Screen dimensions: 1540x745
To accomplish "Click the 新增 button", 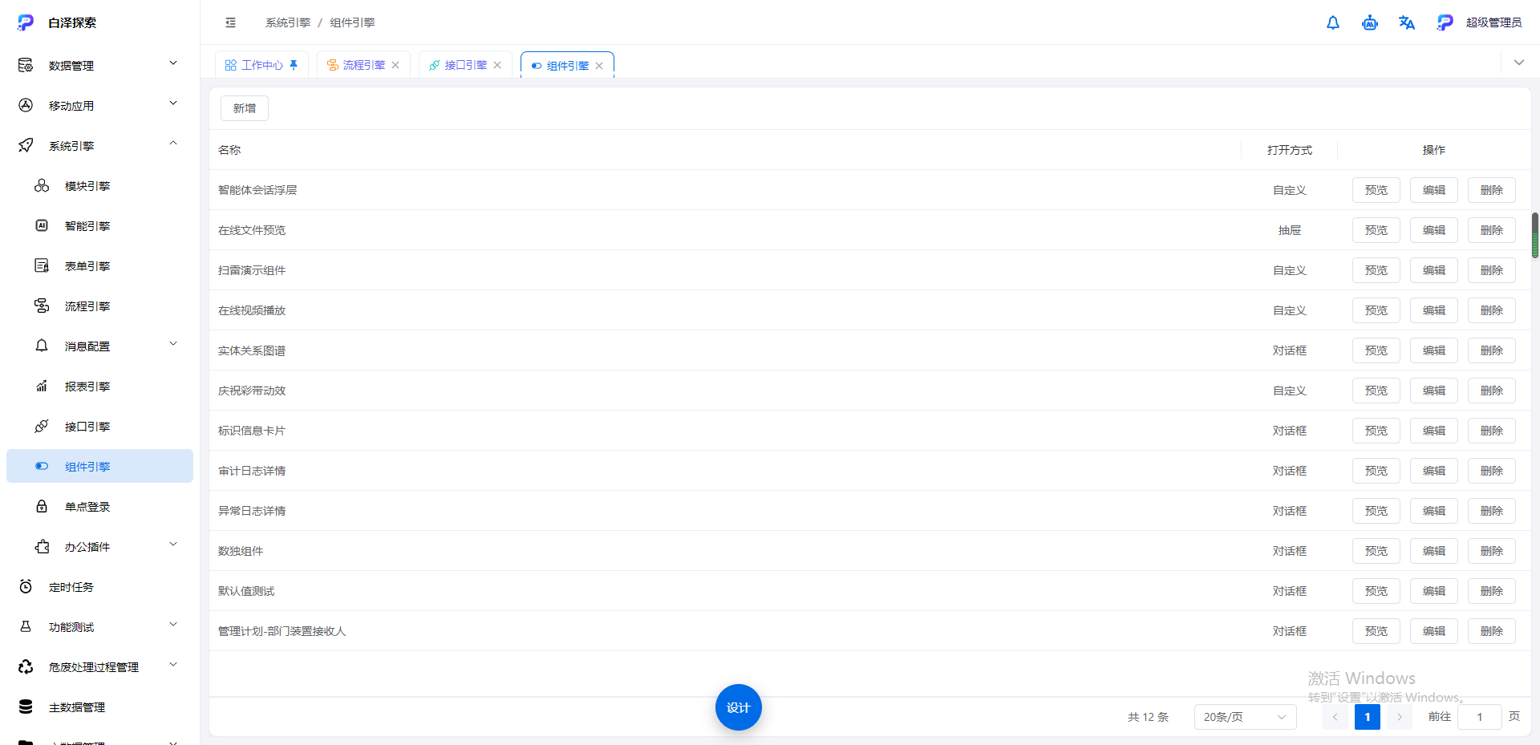I will tap(245, 108).
